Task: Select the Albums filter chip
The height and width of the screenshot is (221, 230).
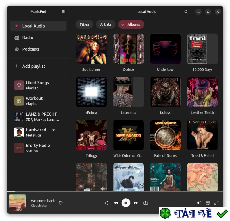Action: pyautogui.click(x=131, y=24)
